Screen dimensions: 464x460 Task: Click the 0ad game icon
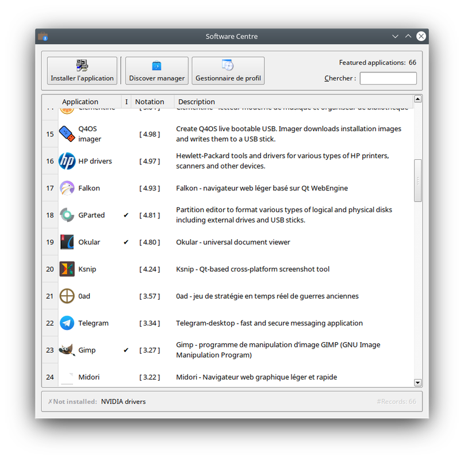(x=67, y=296)
